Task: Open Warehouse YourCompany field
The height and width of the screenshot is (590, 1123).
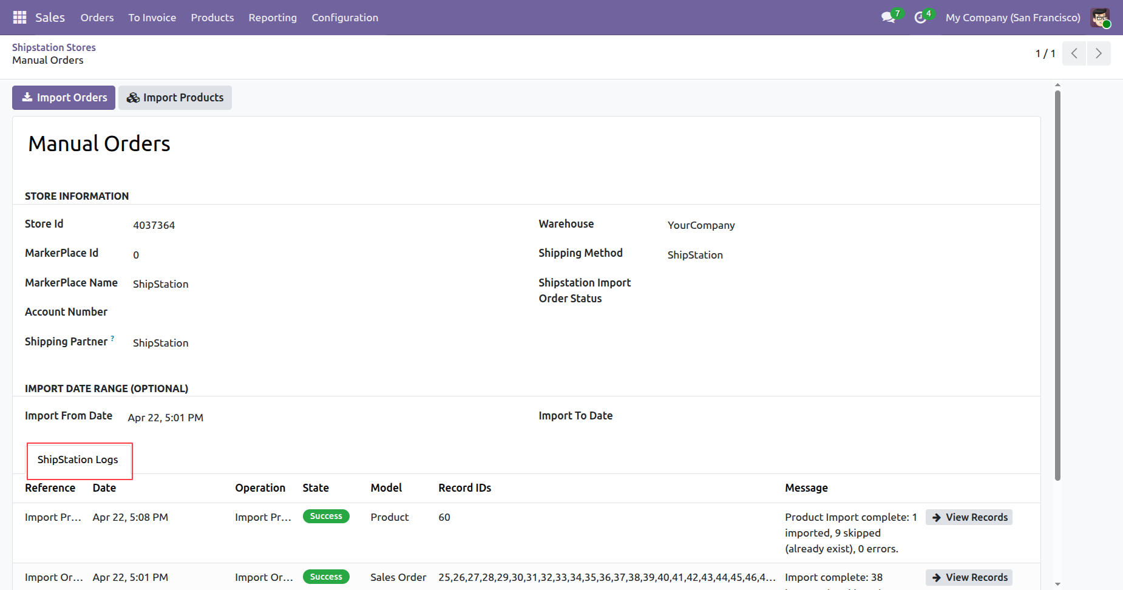Action: coord(701,225)
